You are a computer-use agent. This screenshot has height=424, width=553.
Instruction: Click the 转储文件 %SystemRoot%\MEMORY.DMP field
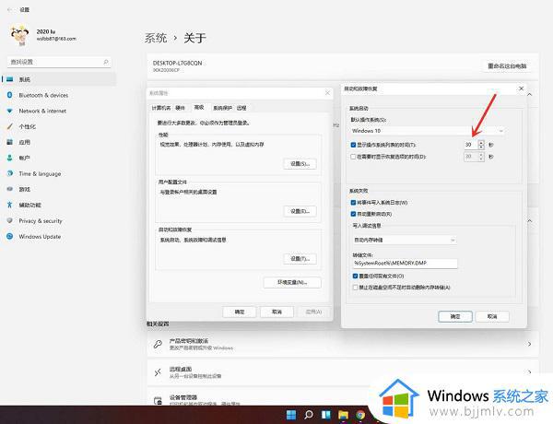(405, 263)
